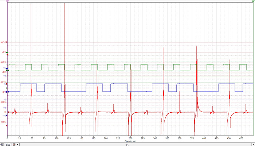
Task: Click the purple trigger marker at top
Action: (x=7, y=2)
